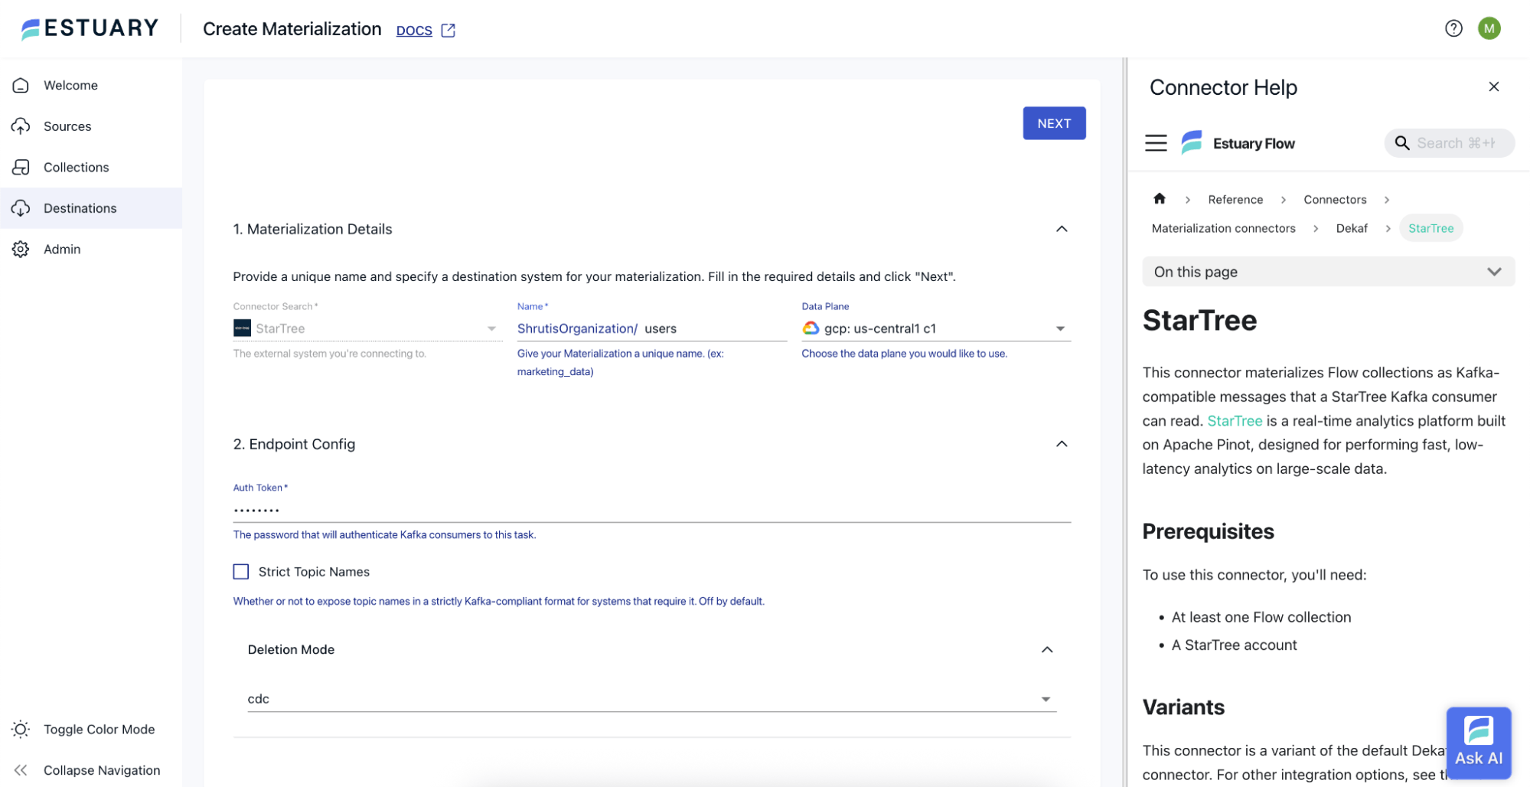Click the '2. Endpoint Config' heading
Image resolution: width=1530 pixels, height=787 pixels.
pyautogui.click(x=294, y=444)
